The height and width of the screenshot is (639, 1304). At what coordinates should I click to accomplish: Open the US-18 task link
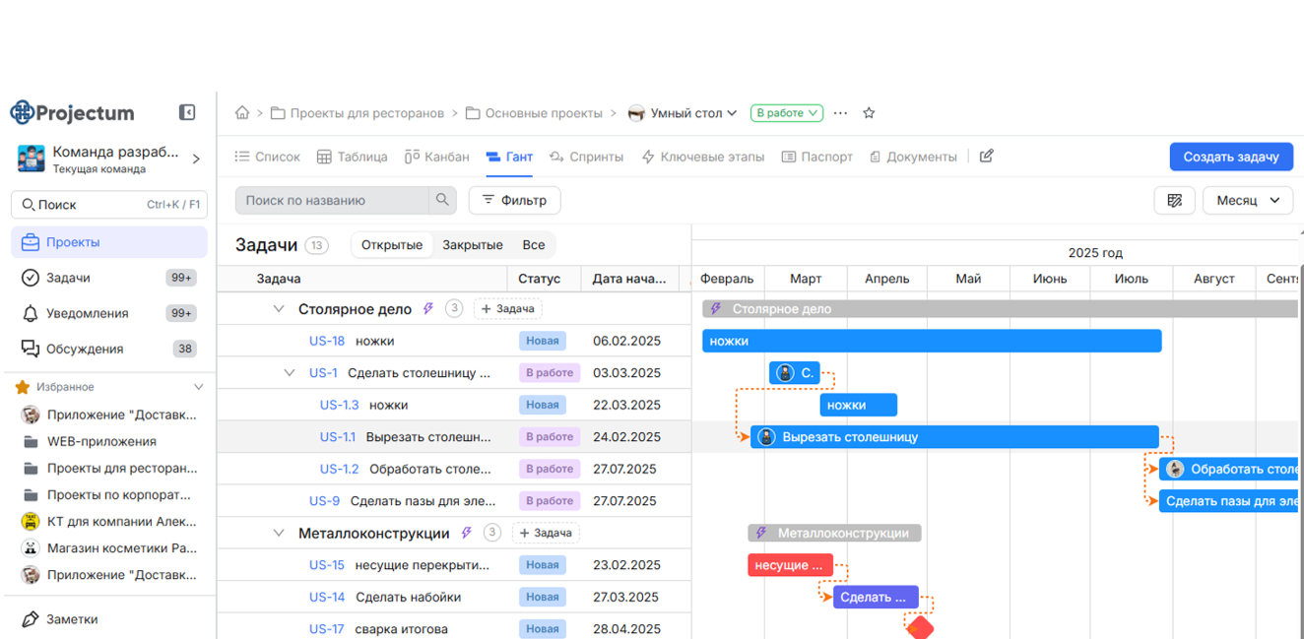click(327, 342)
